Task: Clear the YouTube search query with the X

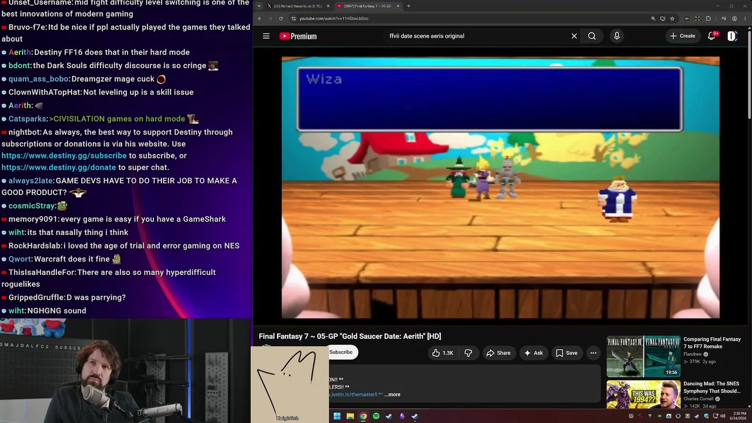Action: tap(574, 36)
